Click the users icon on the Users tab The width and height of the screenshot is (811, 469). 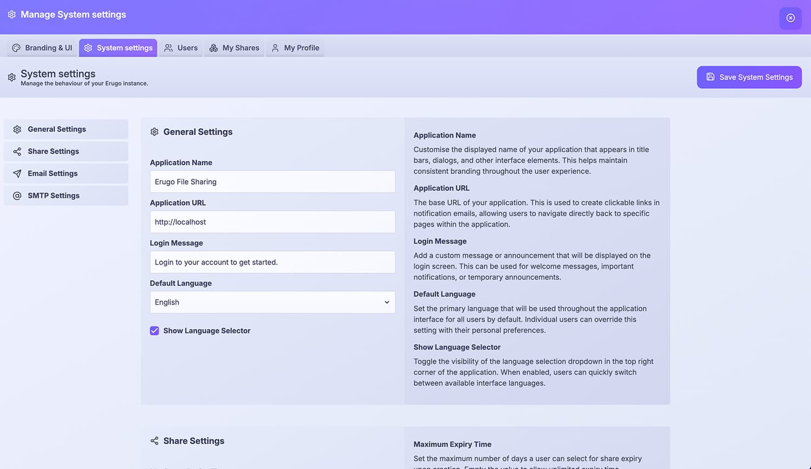(x=168, y=48)
